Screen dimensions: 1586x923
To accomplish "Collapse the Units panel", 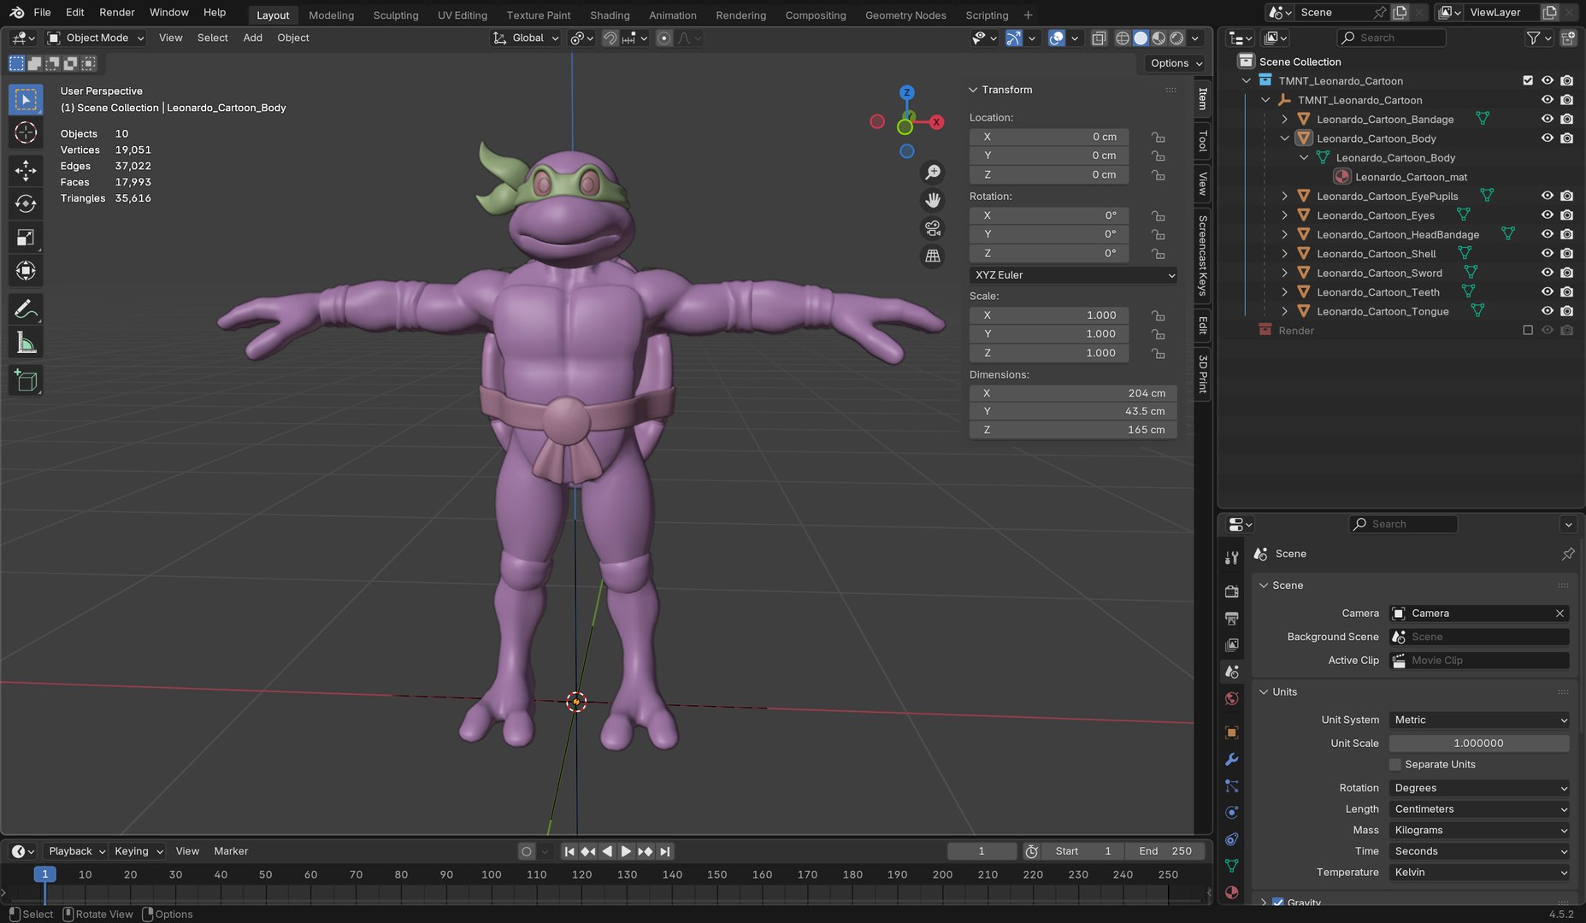I will coord(1264,691).
